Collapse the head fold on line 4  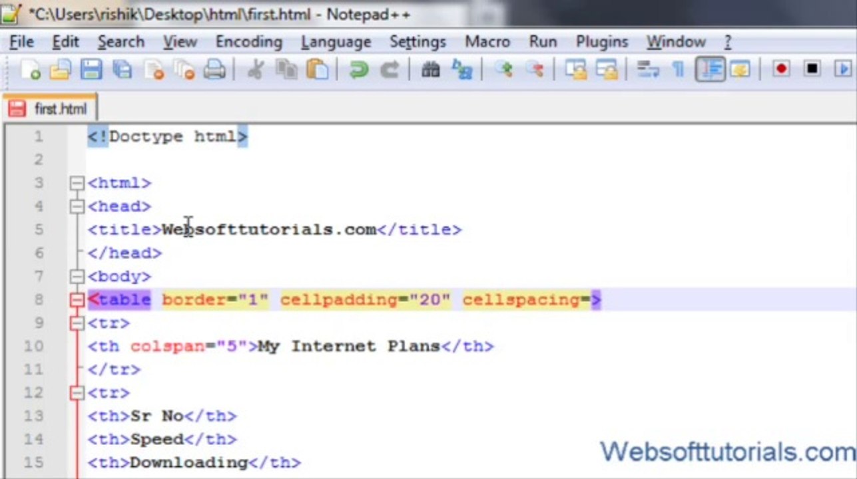tap(77, 206)
